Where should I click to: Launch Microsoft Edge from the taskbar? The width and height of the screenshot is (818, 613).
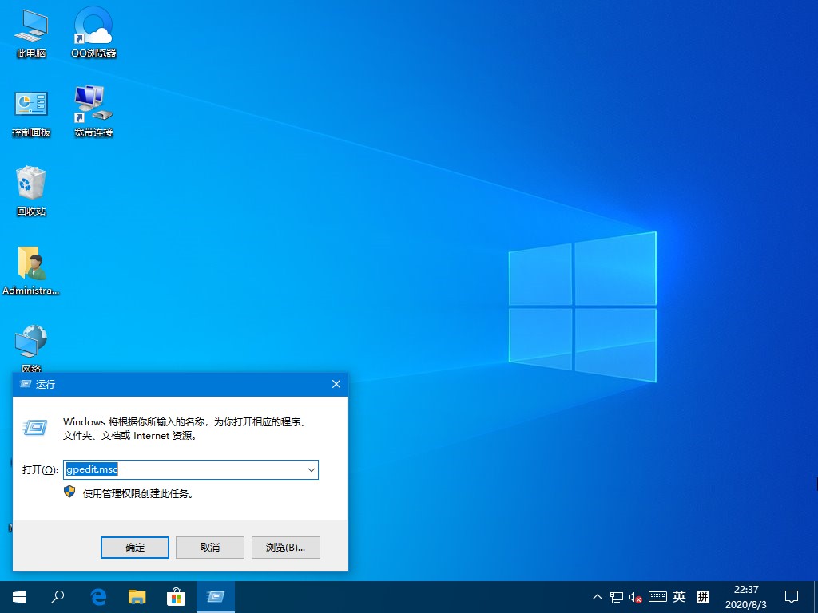coord(97,596)
